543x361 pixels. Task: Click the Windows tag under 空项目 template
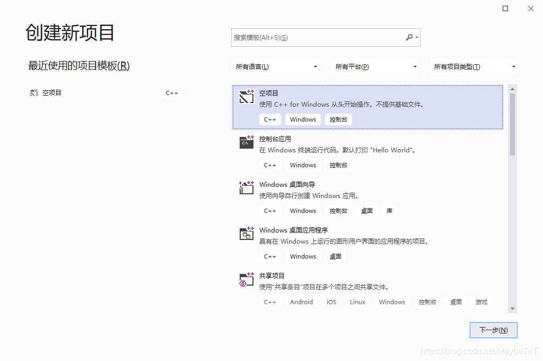click(x=303, y=119)
